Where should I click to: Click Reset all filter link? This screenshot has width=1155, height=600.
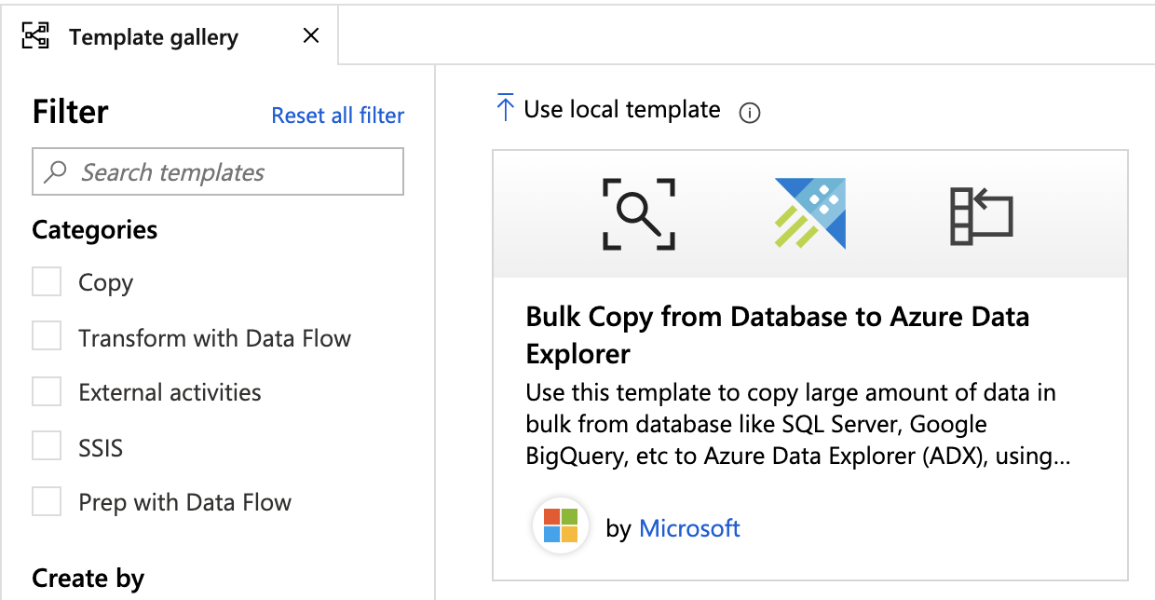pos(337,116)
